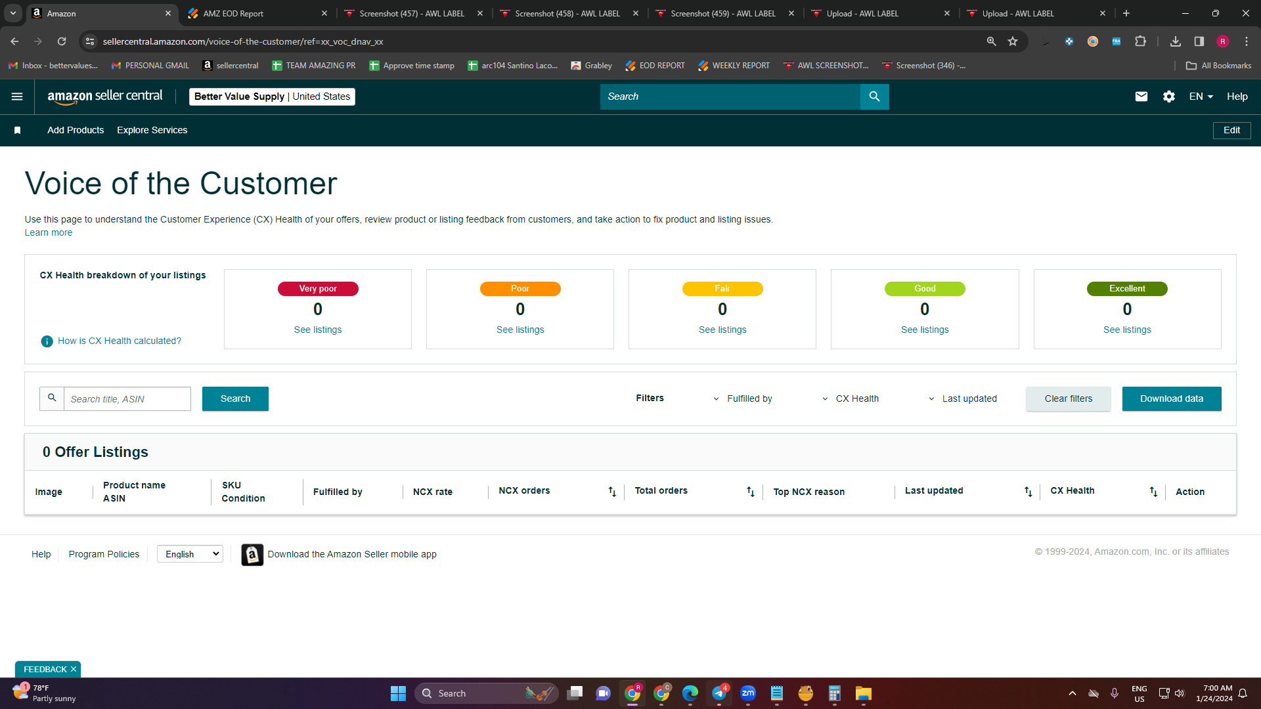Sort by Last updated column arrows
This screenshot has width=1261, height=709.
(x=1029, y=492)
